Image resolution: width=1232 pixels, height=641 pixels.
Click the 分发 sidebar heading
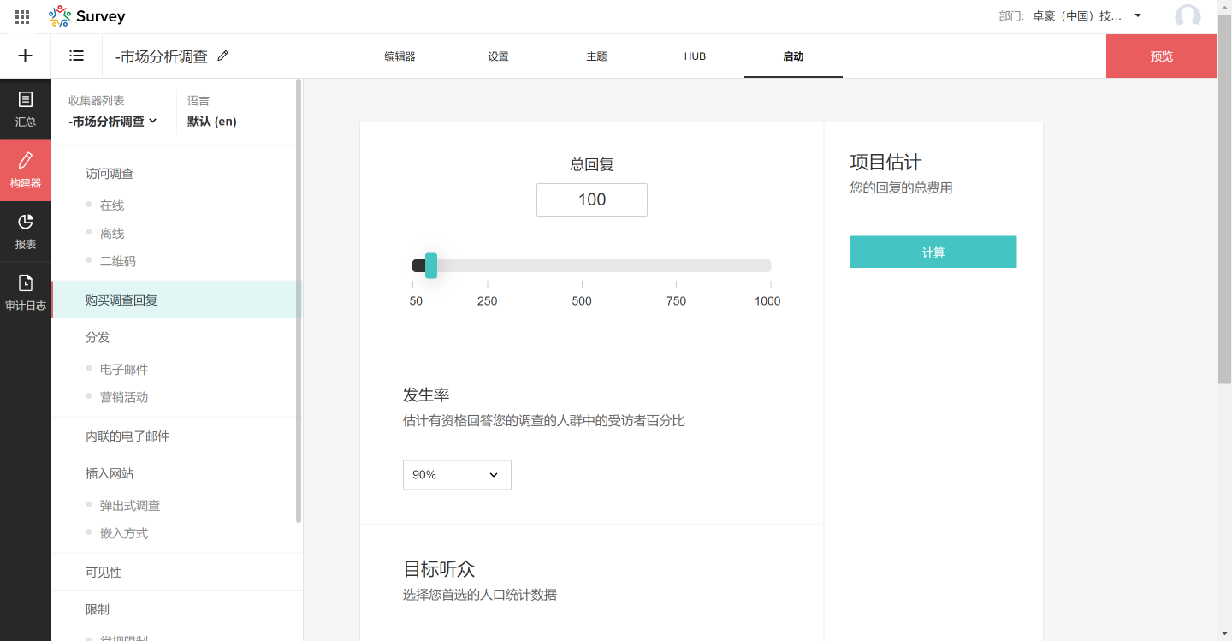coord(98,338)
